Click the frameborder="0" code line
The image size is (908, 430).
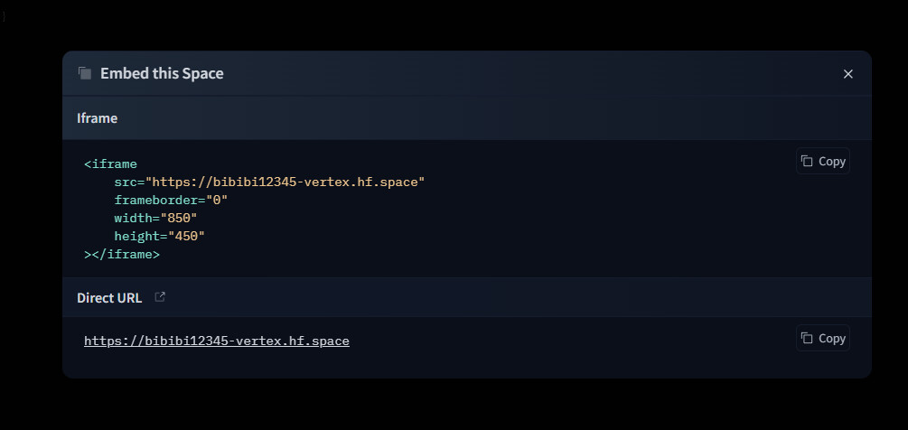[171, 200]
